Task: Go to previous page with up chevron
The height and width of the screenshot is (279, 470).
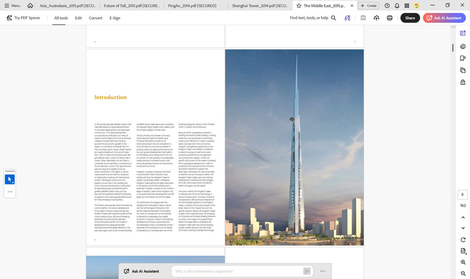Action: click(x=463, y=217)
